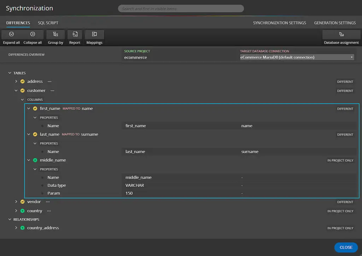This screenshot has width=362, height=256.
Task: Click the target value 'surname'
Action: 250,152
